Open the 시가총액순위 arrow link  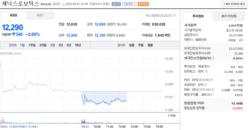click(x=193, y=30)
